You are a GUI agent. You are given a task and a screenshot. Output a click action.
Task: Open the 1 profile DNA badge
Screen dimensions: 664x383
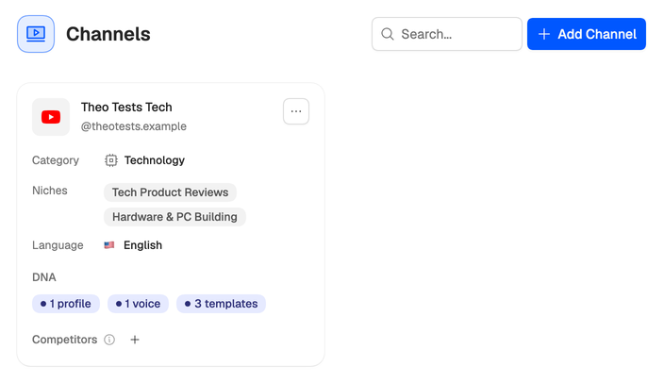pyautogui.click(x=66, y=304)
